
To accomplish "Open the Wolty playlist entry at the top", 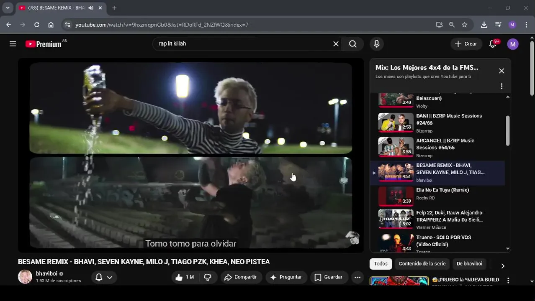I will [437, 100].
